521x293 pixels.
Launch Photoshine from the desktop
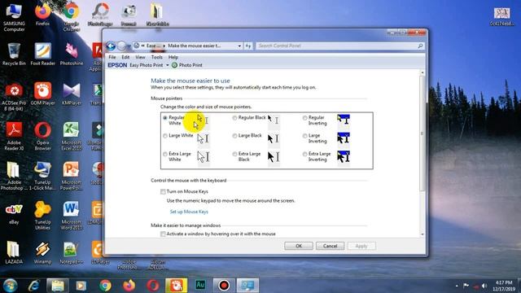click(x=72, y=54)
